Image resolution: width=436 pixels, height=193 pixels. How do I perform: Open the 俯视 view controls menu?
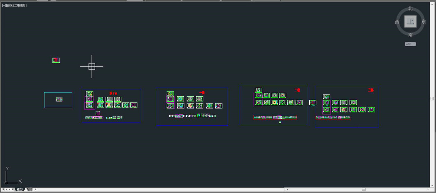9,6
